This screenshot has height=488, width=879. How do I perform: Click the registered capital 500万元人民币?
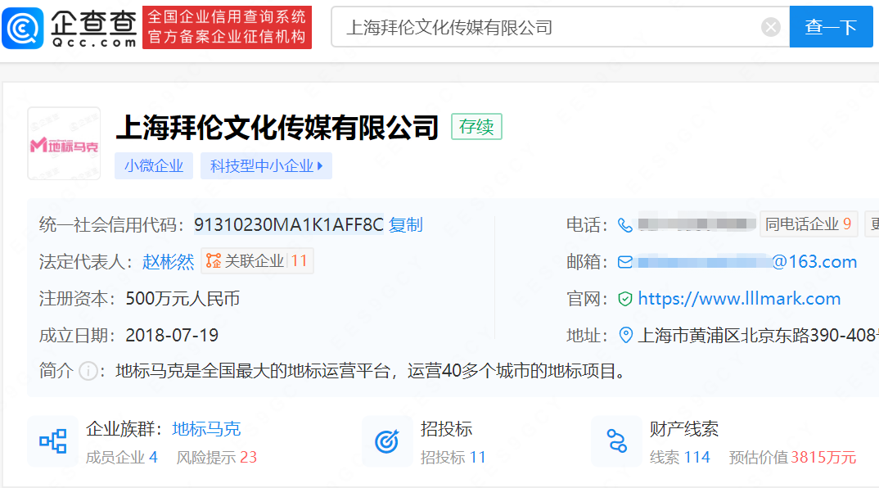tap(183, 298)
